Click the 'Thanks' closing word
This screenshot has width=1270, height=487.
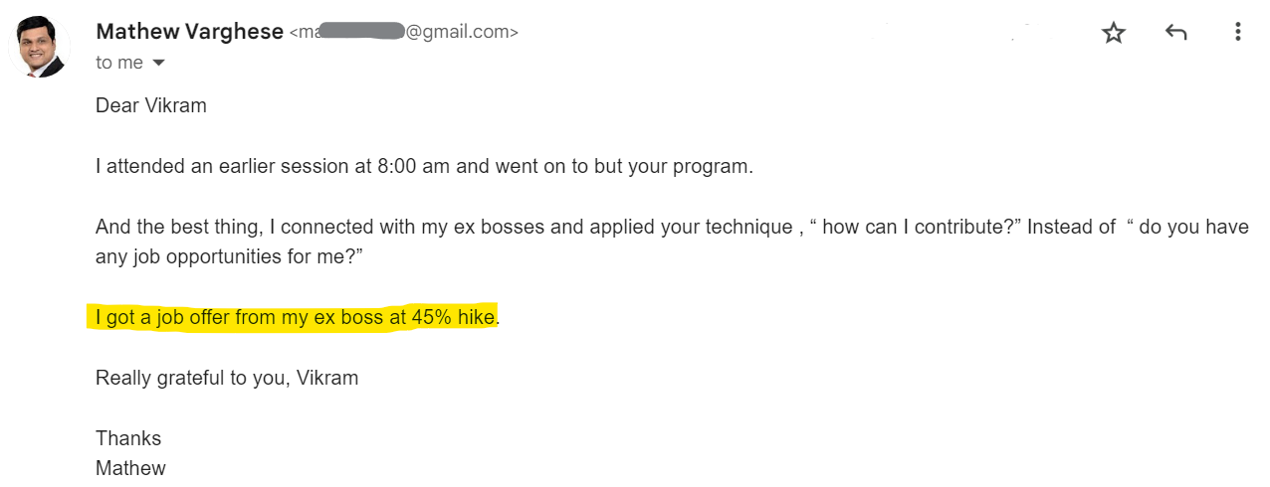pyautogui.click(x=128, y=438)
